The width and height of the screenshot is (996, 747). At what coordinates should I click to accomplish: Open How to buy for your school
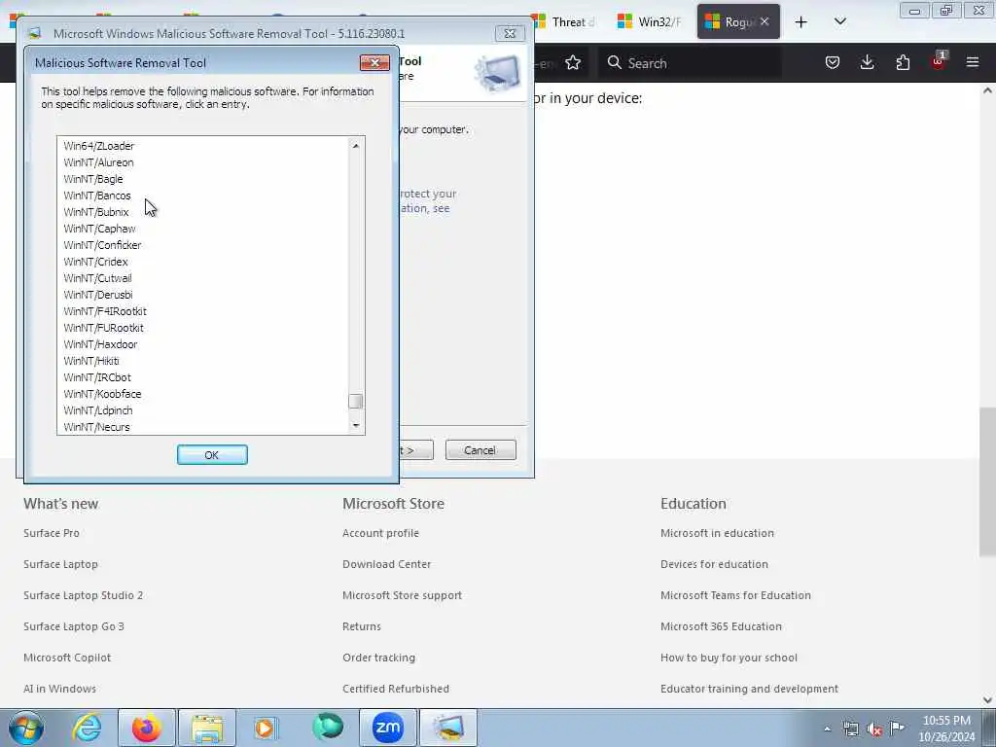point(729,658)
